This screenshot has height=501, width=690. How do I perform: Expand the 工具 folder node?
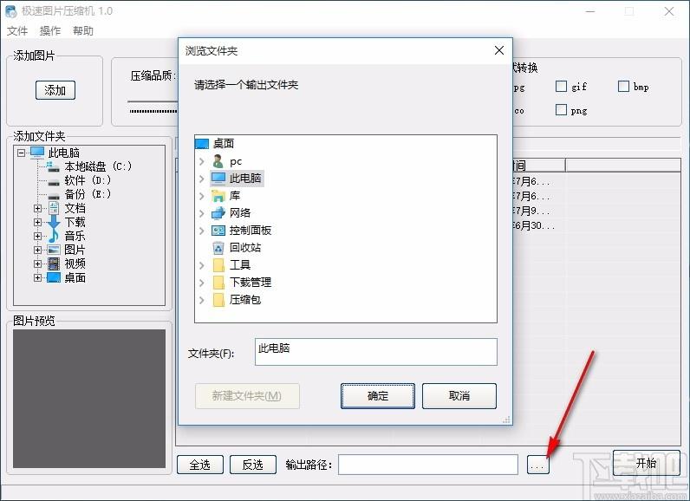point(202,265)
